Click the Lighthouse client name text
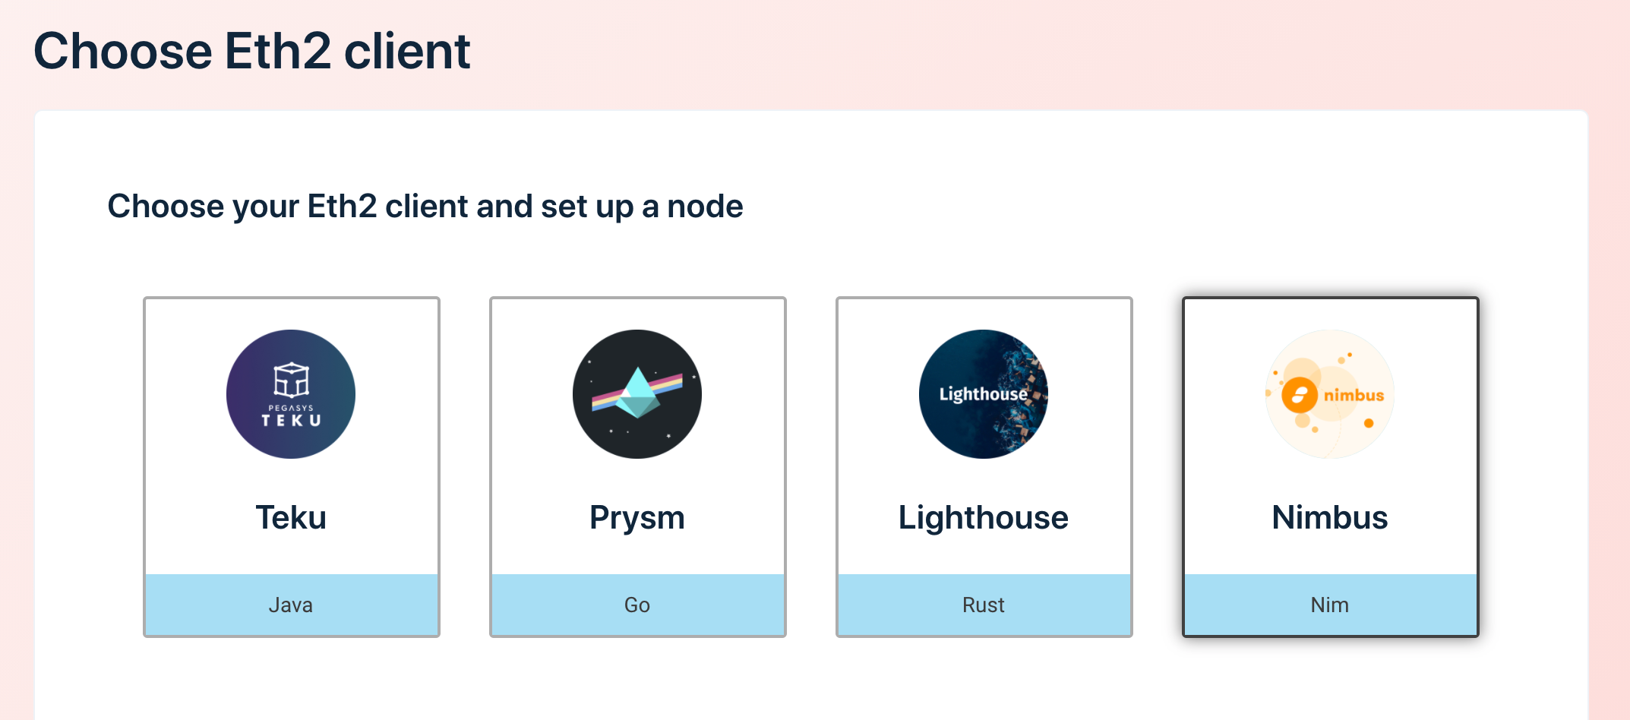This screenshot has width=1630, height=720. tap(984, 517)
